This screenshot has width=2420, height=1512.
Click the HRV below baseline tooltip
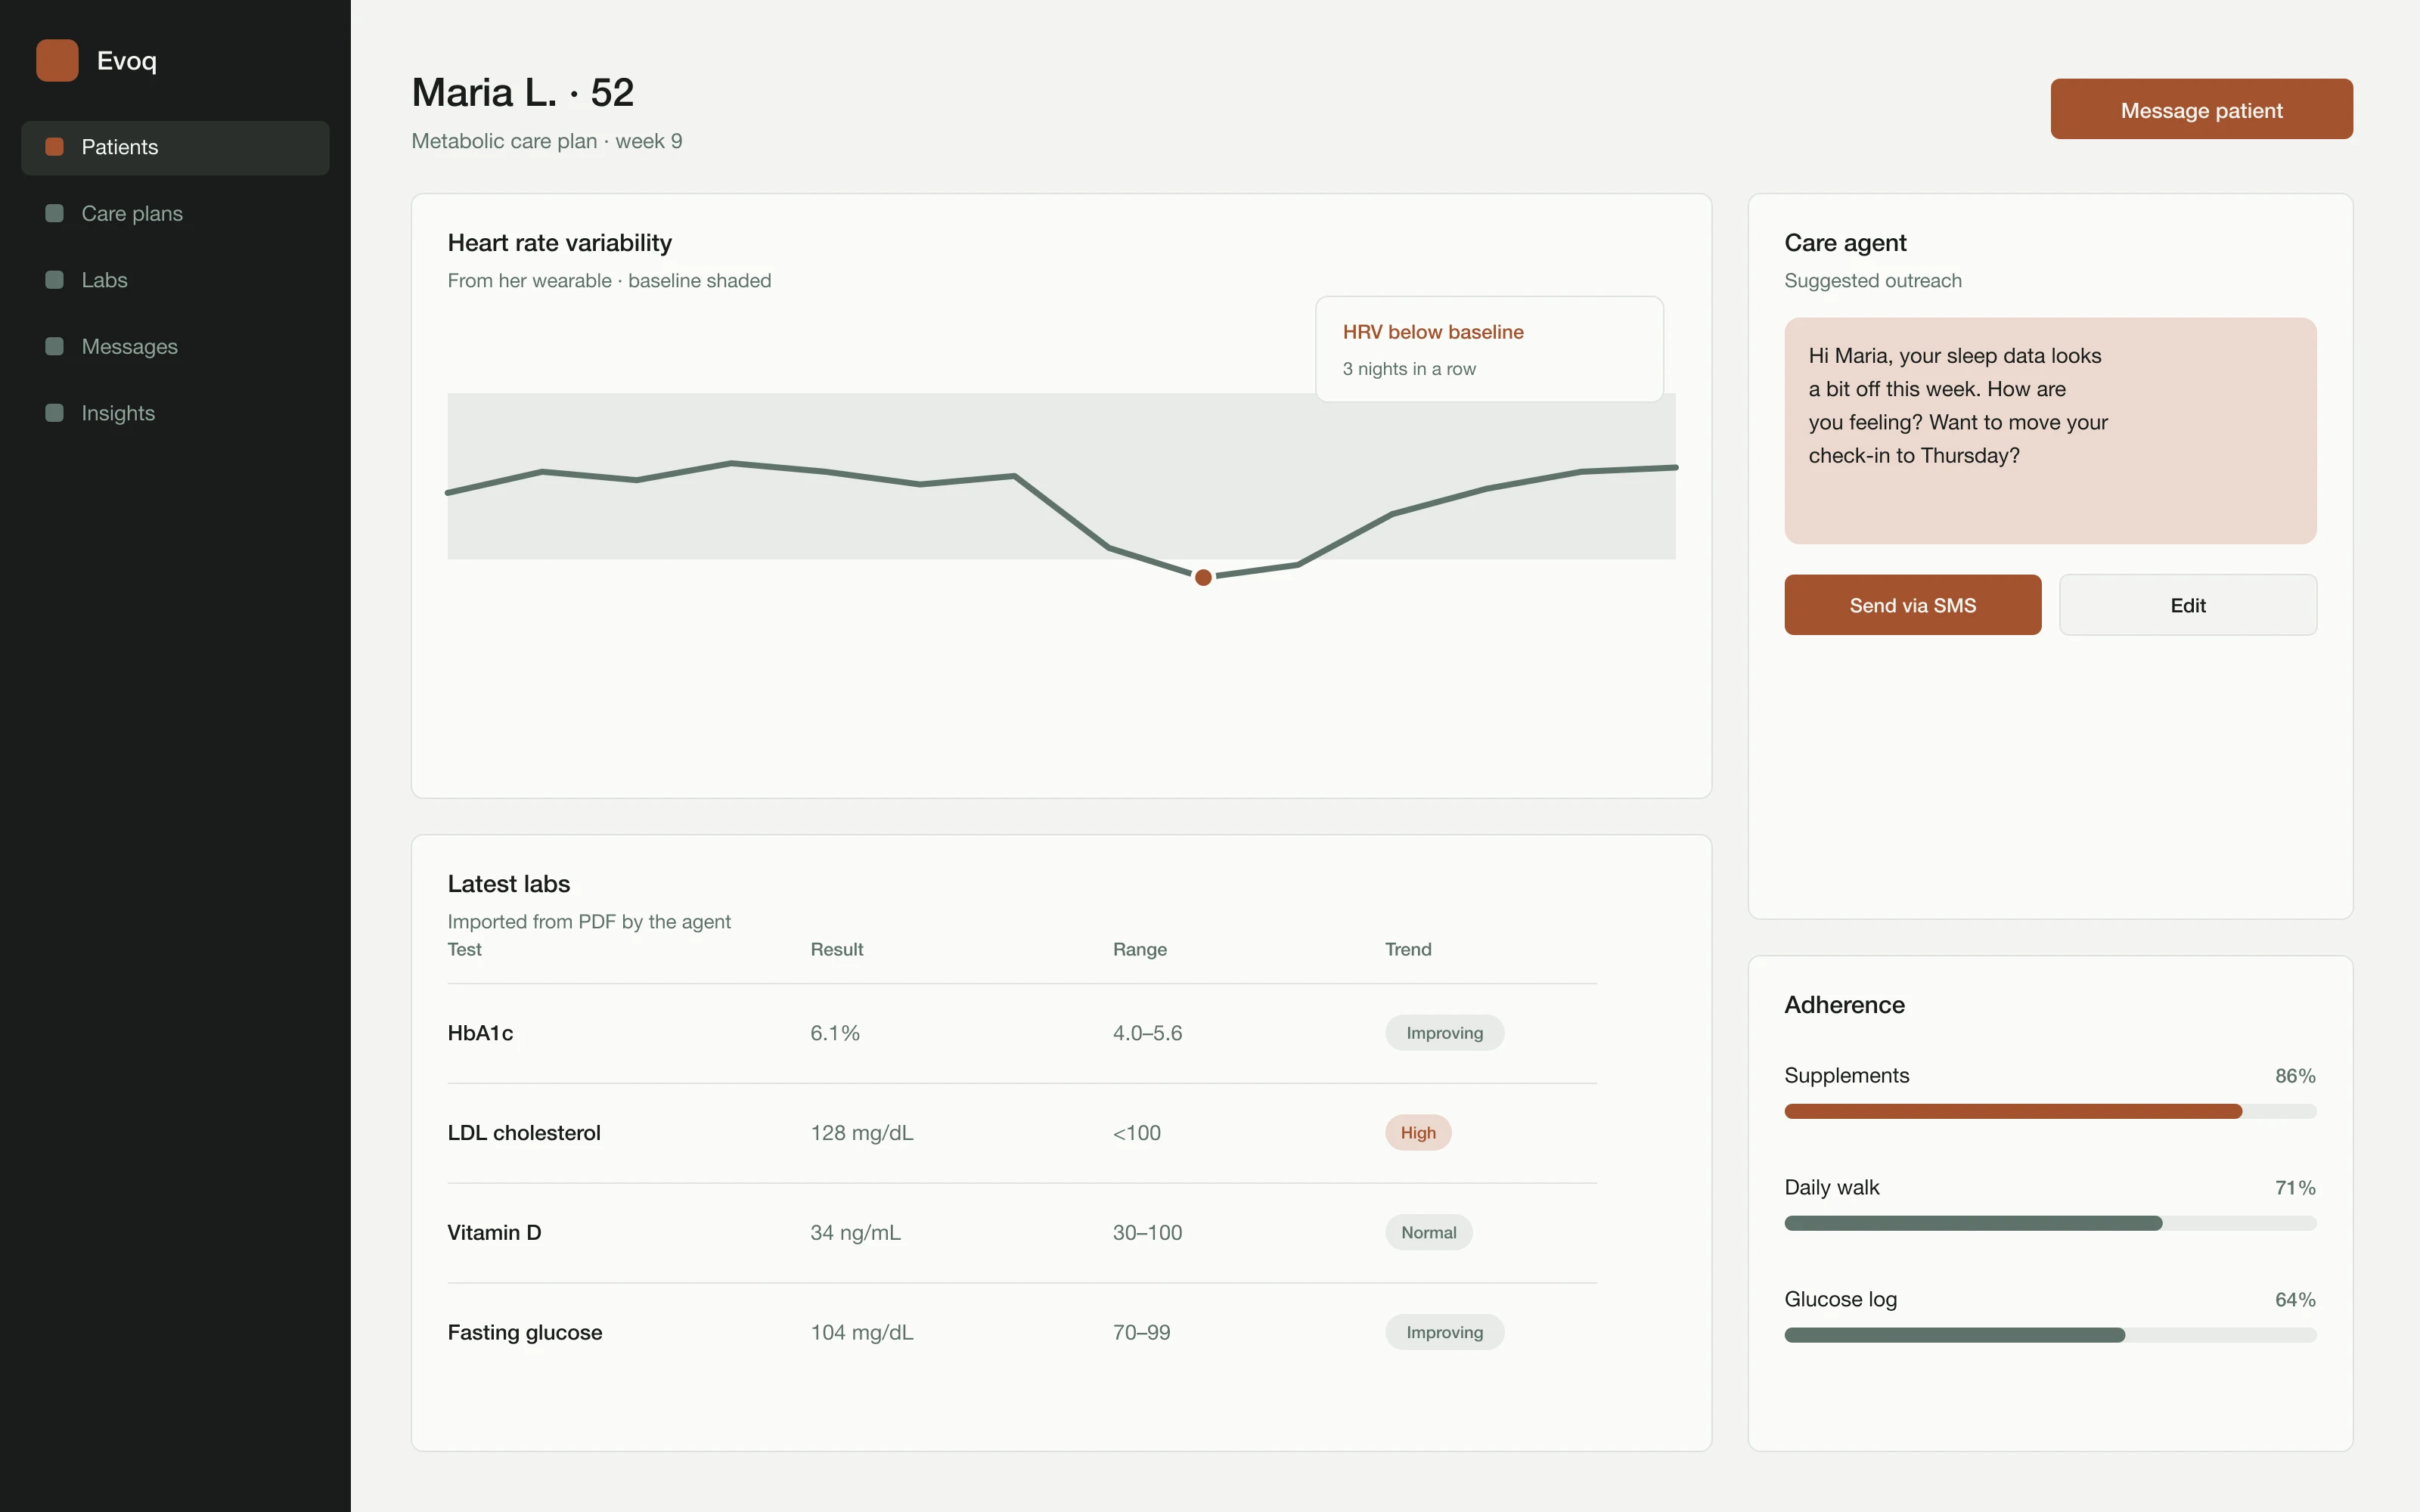click(x=1489, y=349)
